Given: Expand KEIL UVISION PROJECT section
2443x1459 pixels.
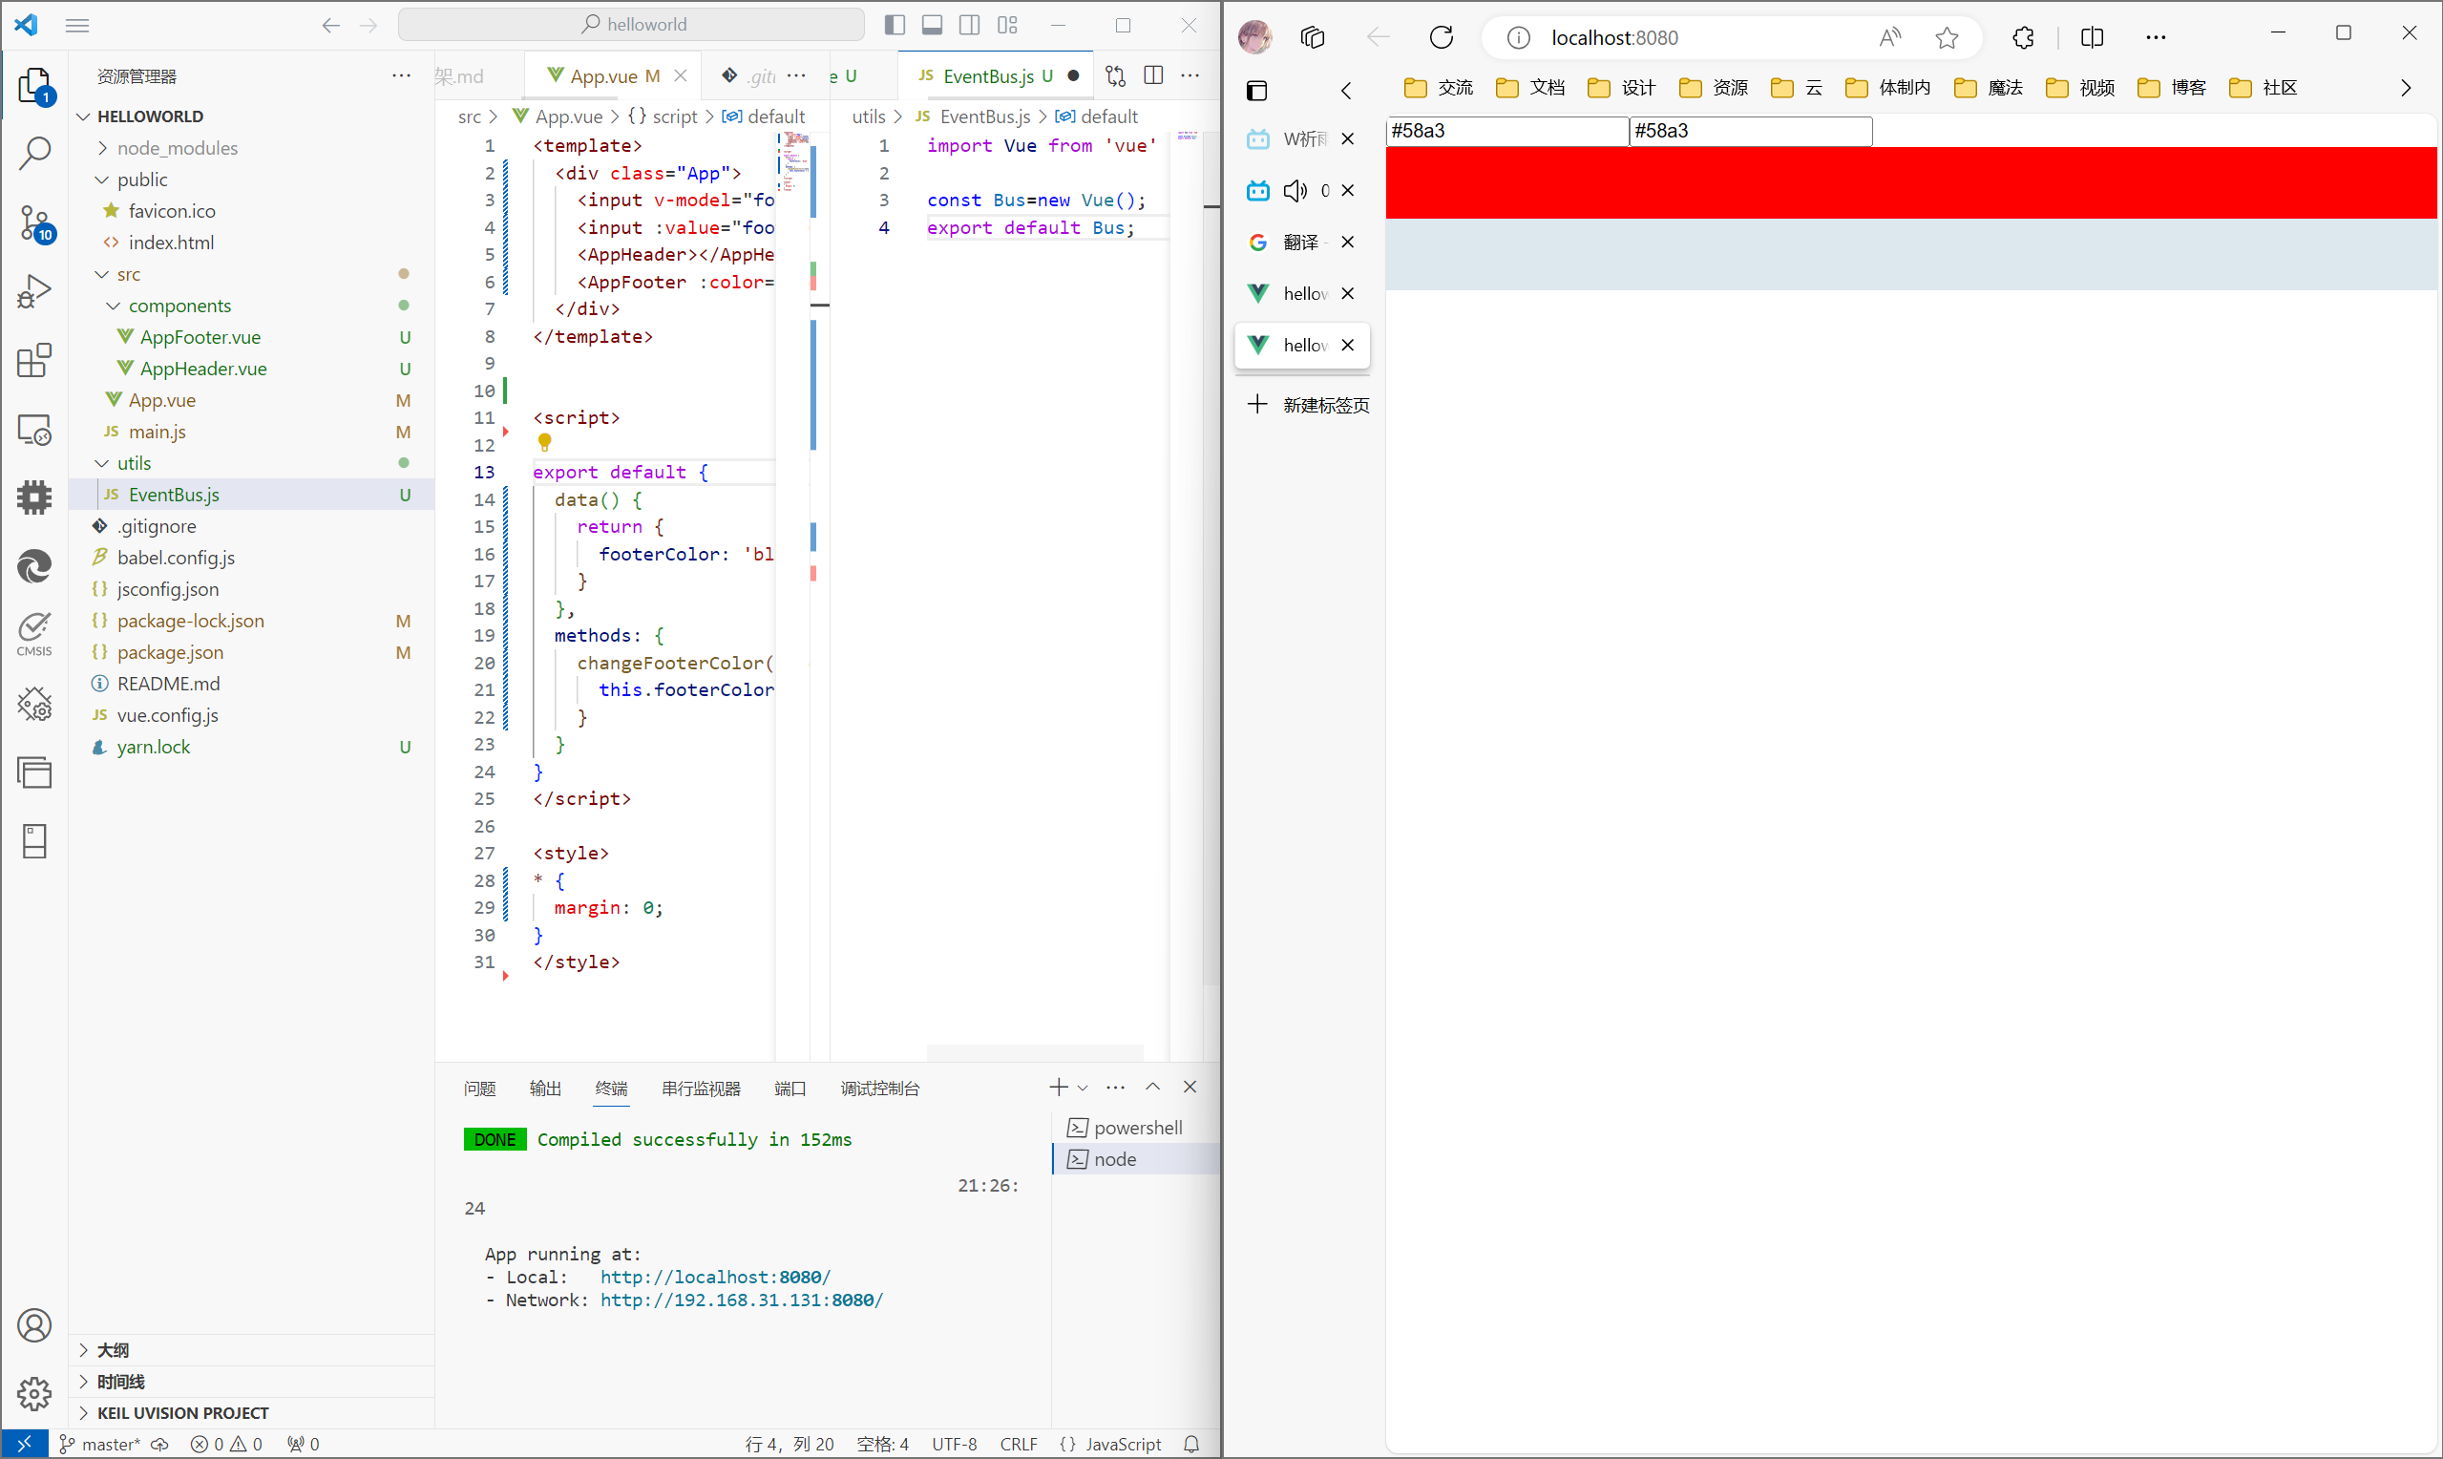Looking at the screenshot, I should 252,1413.
